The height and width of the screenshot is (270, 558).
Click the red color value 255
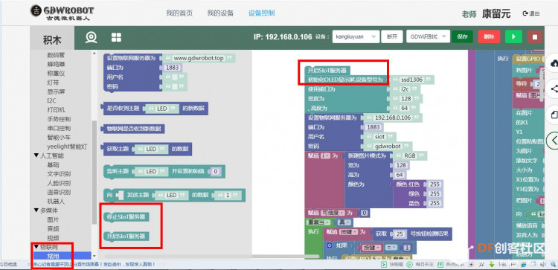coord(434,184)
